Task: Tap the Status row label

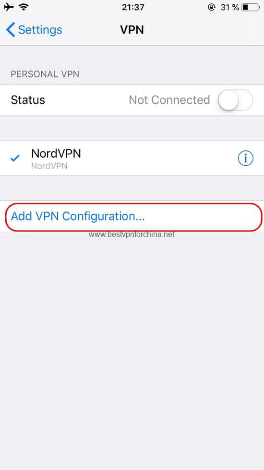Action: [x=28, y=100]
